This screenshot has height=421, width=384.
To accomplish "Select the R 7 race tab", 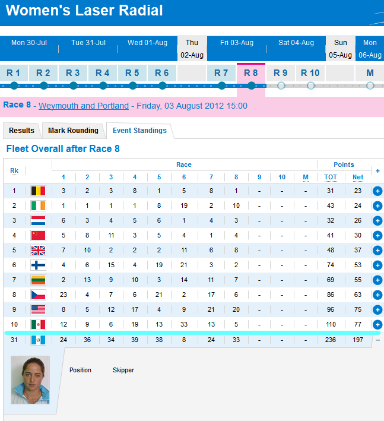I will 221,73.
